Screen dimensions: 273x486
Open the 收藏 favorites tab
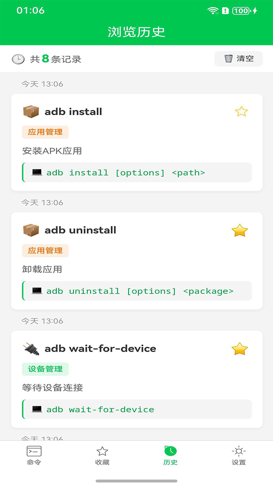pos(102,455)
